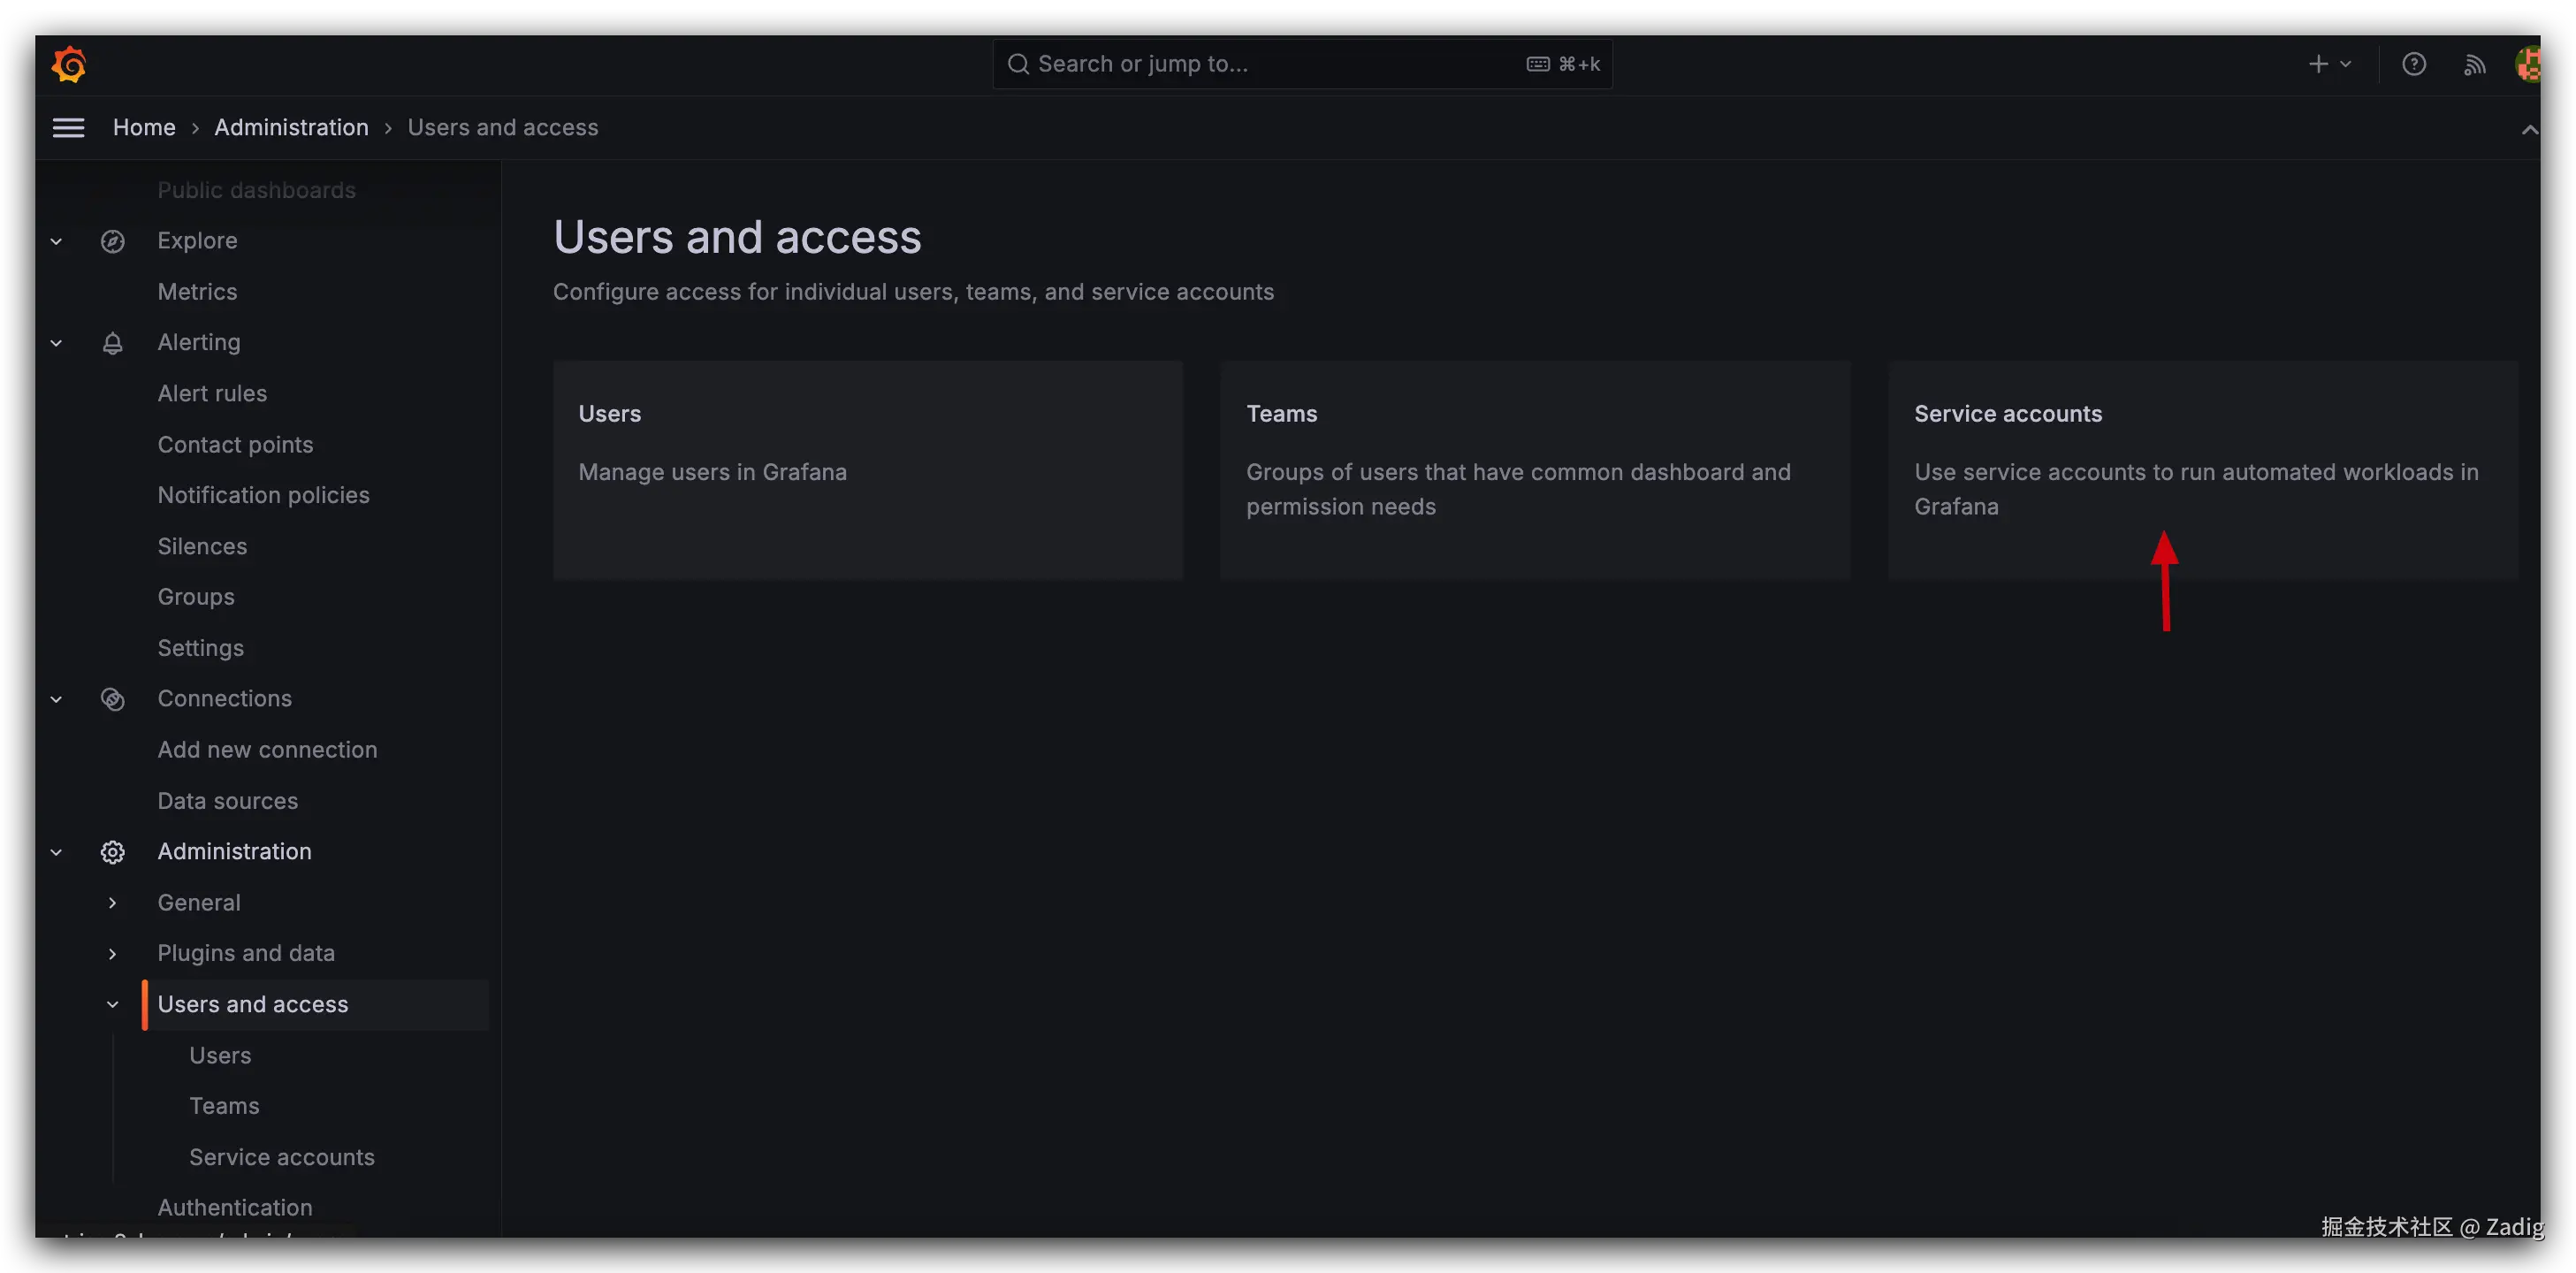This screenshot has height=1273, width=2576.
Task: Toggle the hamburger menu icon
Action: pos(68,127)
